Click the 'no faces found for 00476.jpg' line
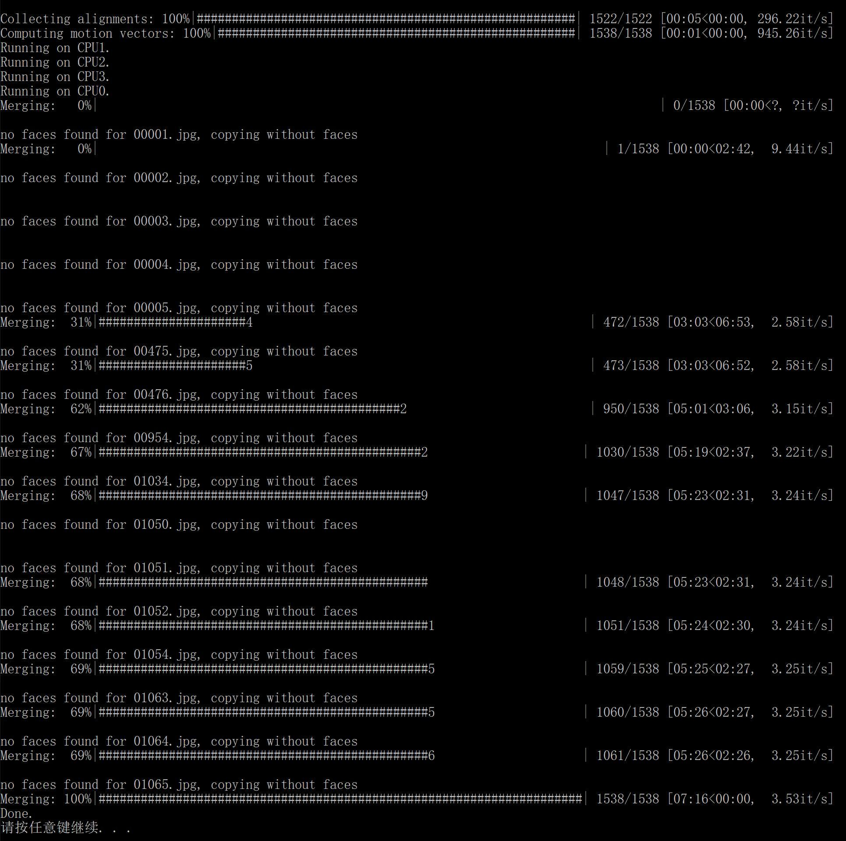The width and height of the screenshot is (846, 841). 179,394
